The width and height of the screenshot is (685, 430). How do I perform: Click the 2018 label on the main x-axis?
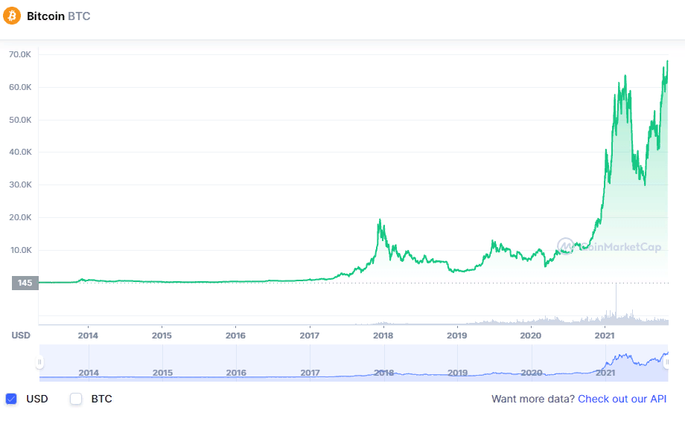coord(383,336)
